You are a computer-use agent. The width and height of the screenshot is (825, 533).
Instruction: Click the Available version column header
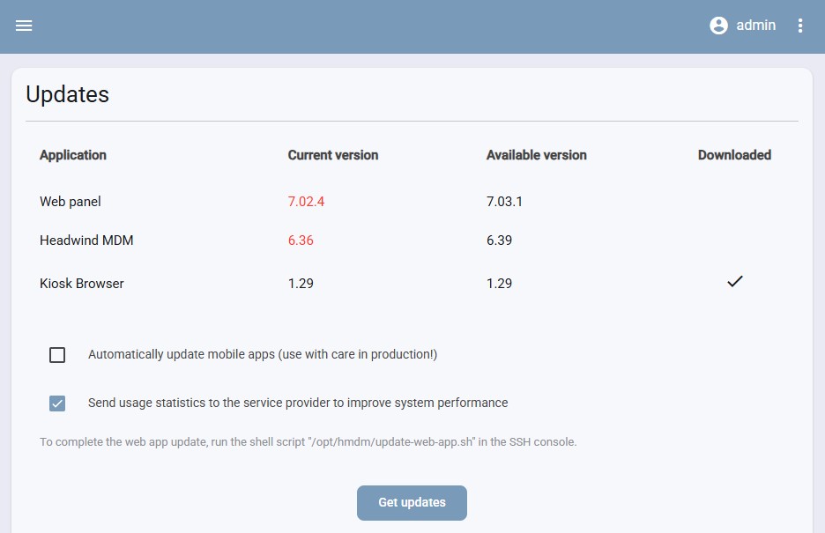tap(537, 155)
